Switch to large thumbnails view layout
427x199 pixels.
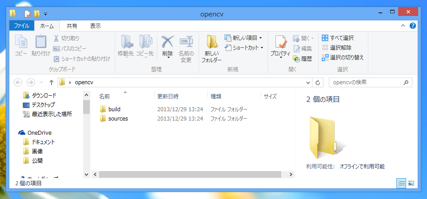click(x=411, y=183)
